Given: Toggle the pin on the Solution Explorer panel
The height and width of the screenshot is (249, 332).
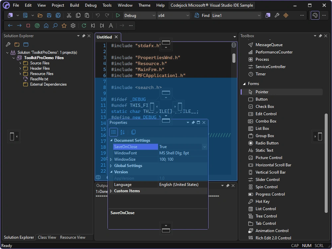Looking at the screenshot, I should [x=84, y=36].
